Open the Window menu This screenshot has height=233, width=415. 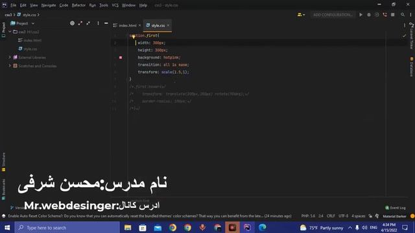coord(128,5)
